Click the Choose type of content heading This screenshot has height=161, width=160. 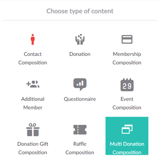coord(80,11)
